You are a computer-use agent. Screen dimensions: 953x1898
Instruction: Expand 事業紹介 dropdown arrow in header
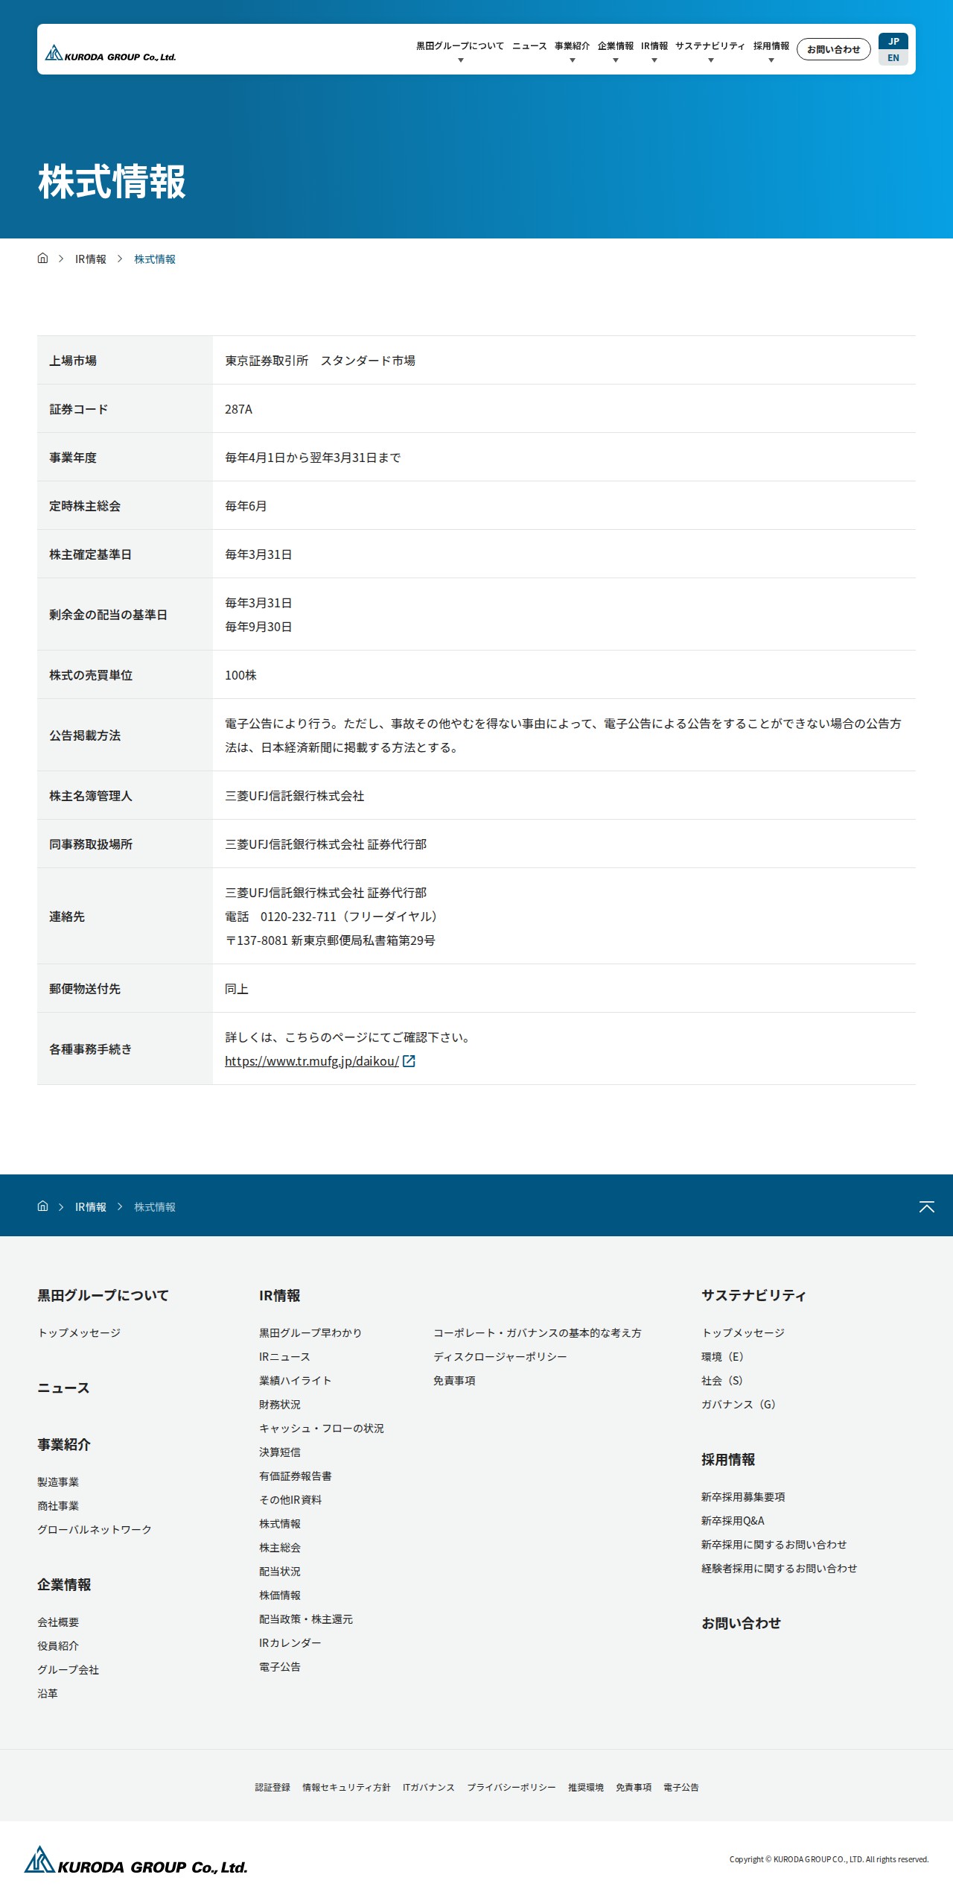click(x=572, y=60)
